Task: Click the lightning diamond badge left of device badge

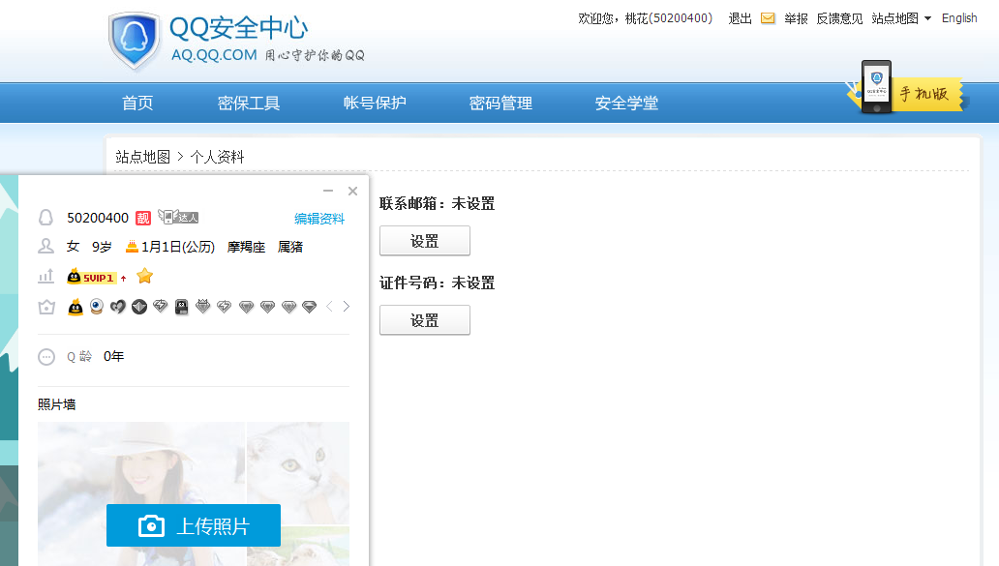Action: pos(161,307)
